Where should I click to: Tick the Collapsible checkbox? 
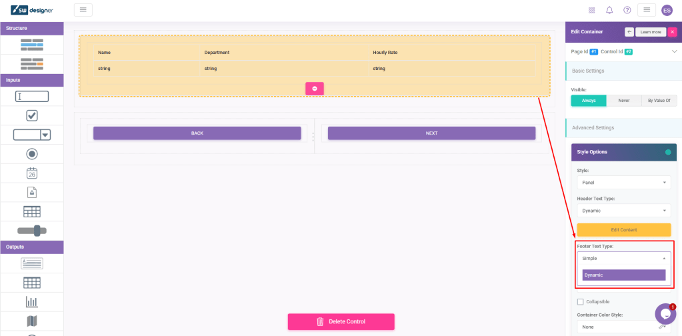click(x=580, y=302)
